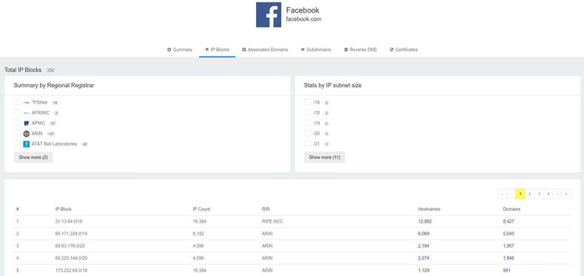Screen dimensions: 584x276
Task: Open domains link 1,957
Action: pyautogui.click(x=509, y=246)
